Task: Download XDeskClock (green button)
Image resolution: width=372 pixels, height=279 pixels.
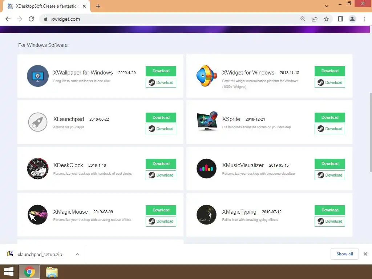Action: pos(161,164)
